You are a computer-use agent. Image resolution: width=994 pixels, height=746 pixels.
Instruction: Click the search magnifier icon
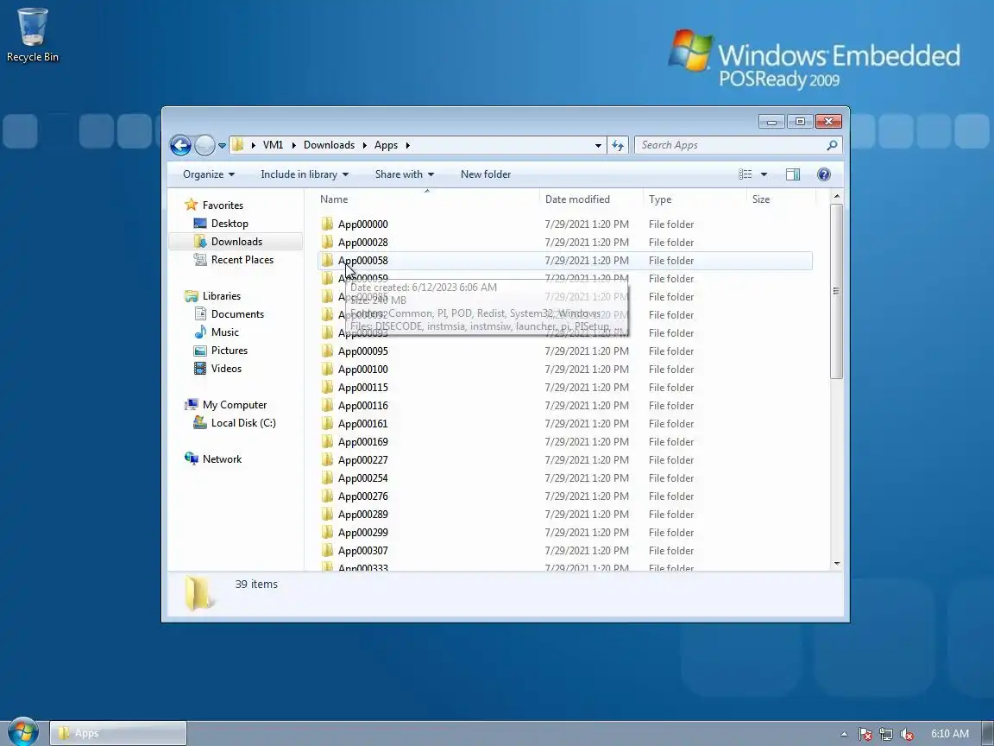click(833, 145)
